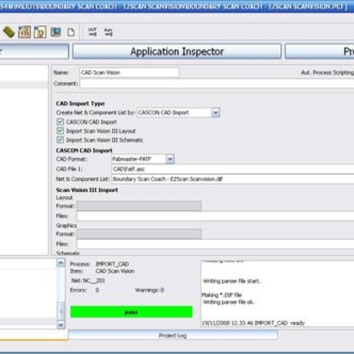The height and width of the screenshot is (354, 354).
Task: Click the window title bar text
Action: click(x=174, y=6)
